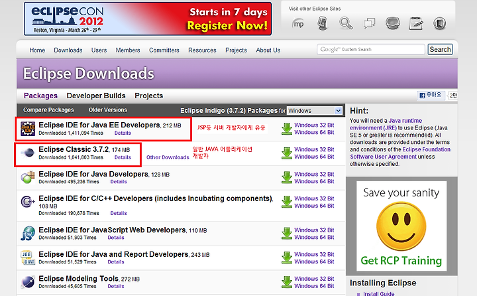Screen dimensions: 477x296
Task: Click the microphone Eclipse Live icon
Action: pos(322,23)
